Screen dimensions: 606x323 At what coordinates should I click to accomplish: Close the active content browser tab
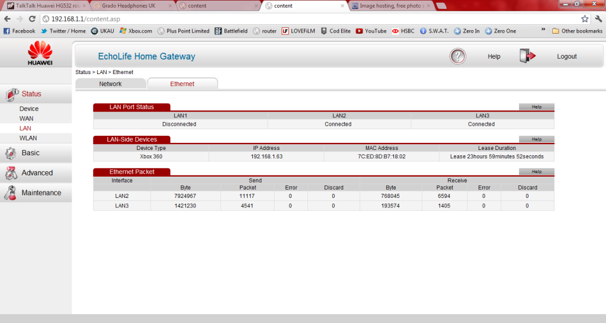click(342, 6)
